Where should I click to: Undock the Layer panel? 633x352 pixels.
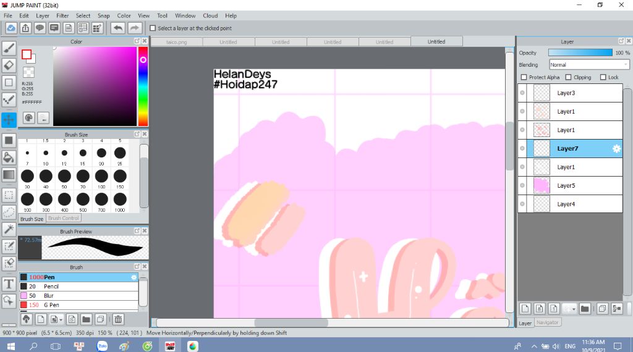621,41
